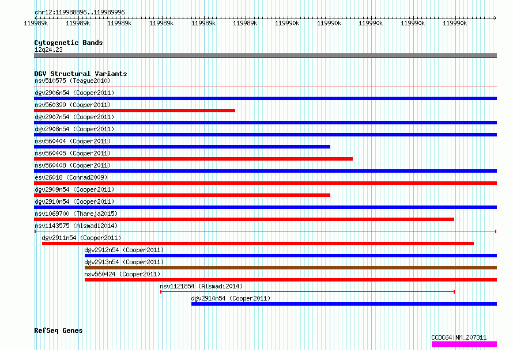The height and width of the screenshot is (350, 513).
Task: Click the esv26018 red bar
Action: click(x=265, y=183)
